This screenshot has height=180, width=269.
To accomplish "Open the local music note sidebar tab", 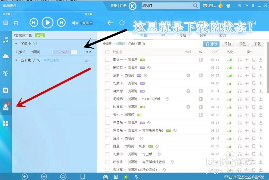I will (6, 40).
